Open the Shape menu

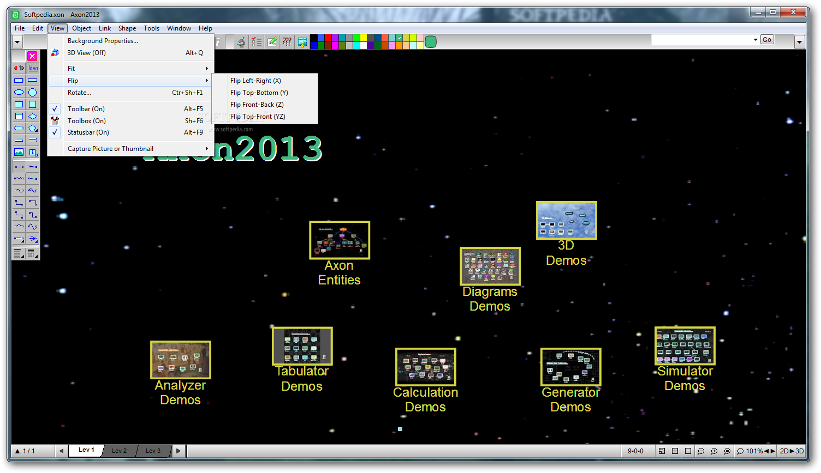coord(127,28)
